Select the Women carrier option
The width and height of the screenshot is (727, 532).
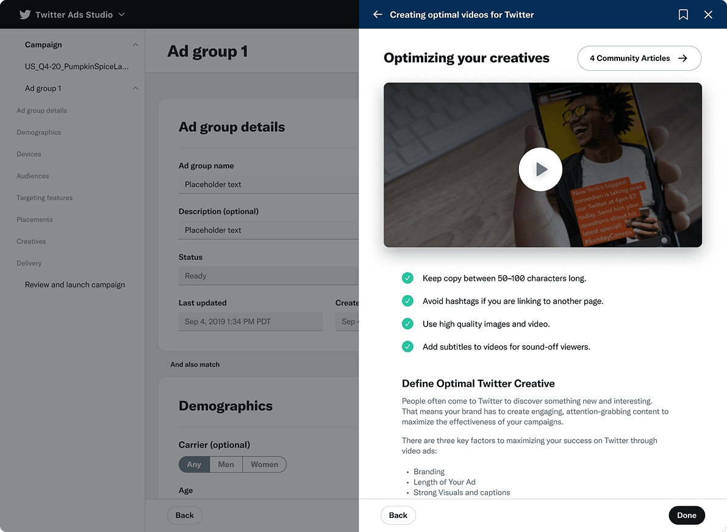(x=264, y=464)
